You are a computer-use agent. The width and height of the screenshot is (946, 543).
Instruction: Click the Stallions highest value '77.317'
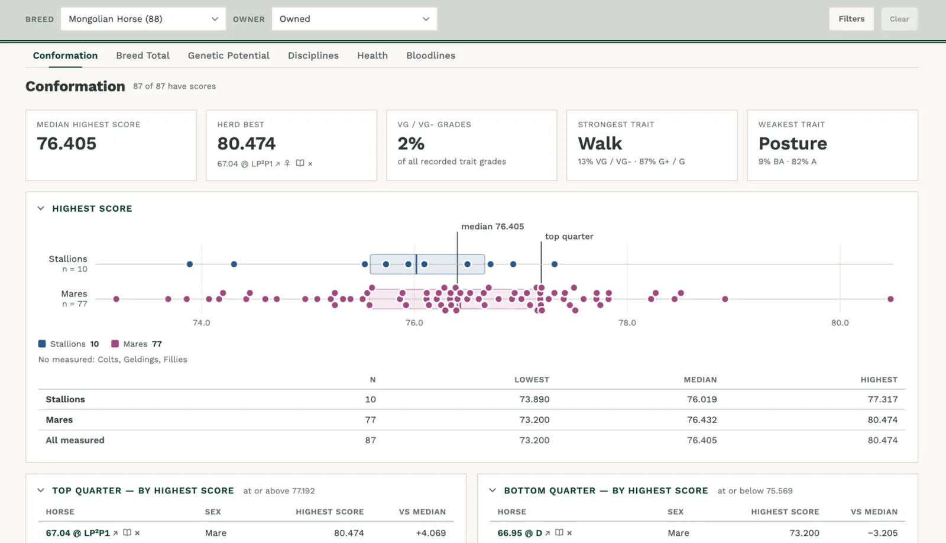click(883, 399)
